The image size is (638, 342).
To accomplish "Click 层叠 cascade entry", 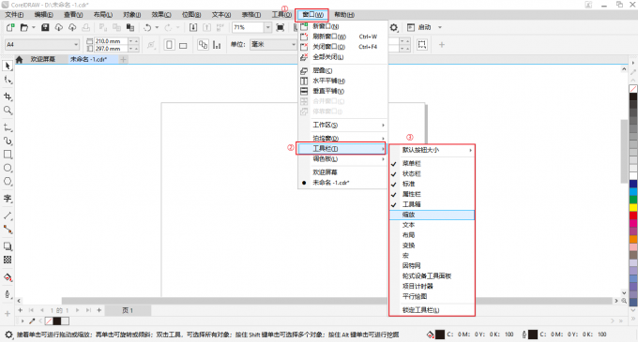I will coord(342,70).
